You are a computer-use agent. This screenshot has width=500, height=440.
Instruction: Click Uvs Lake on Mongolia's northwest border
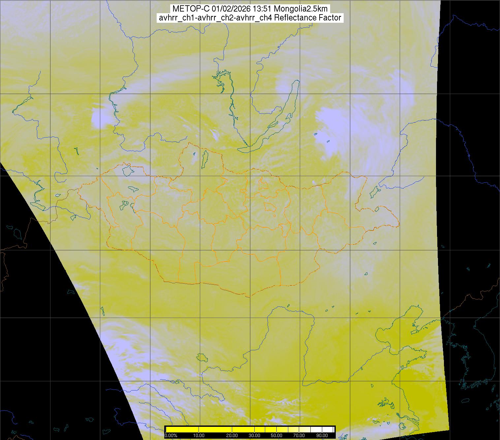(x=127, y=170)
